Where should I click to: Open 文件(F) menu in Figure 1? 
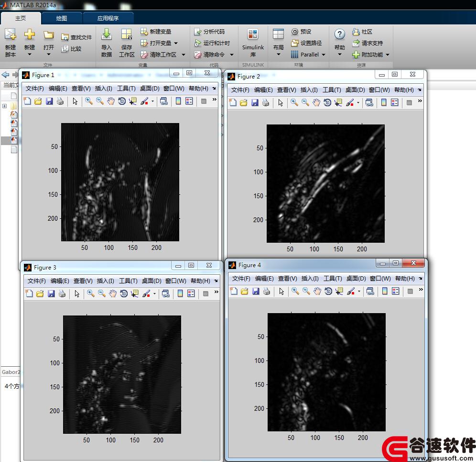34,89
